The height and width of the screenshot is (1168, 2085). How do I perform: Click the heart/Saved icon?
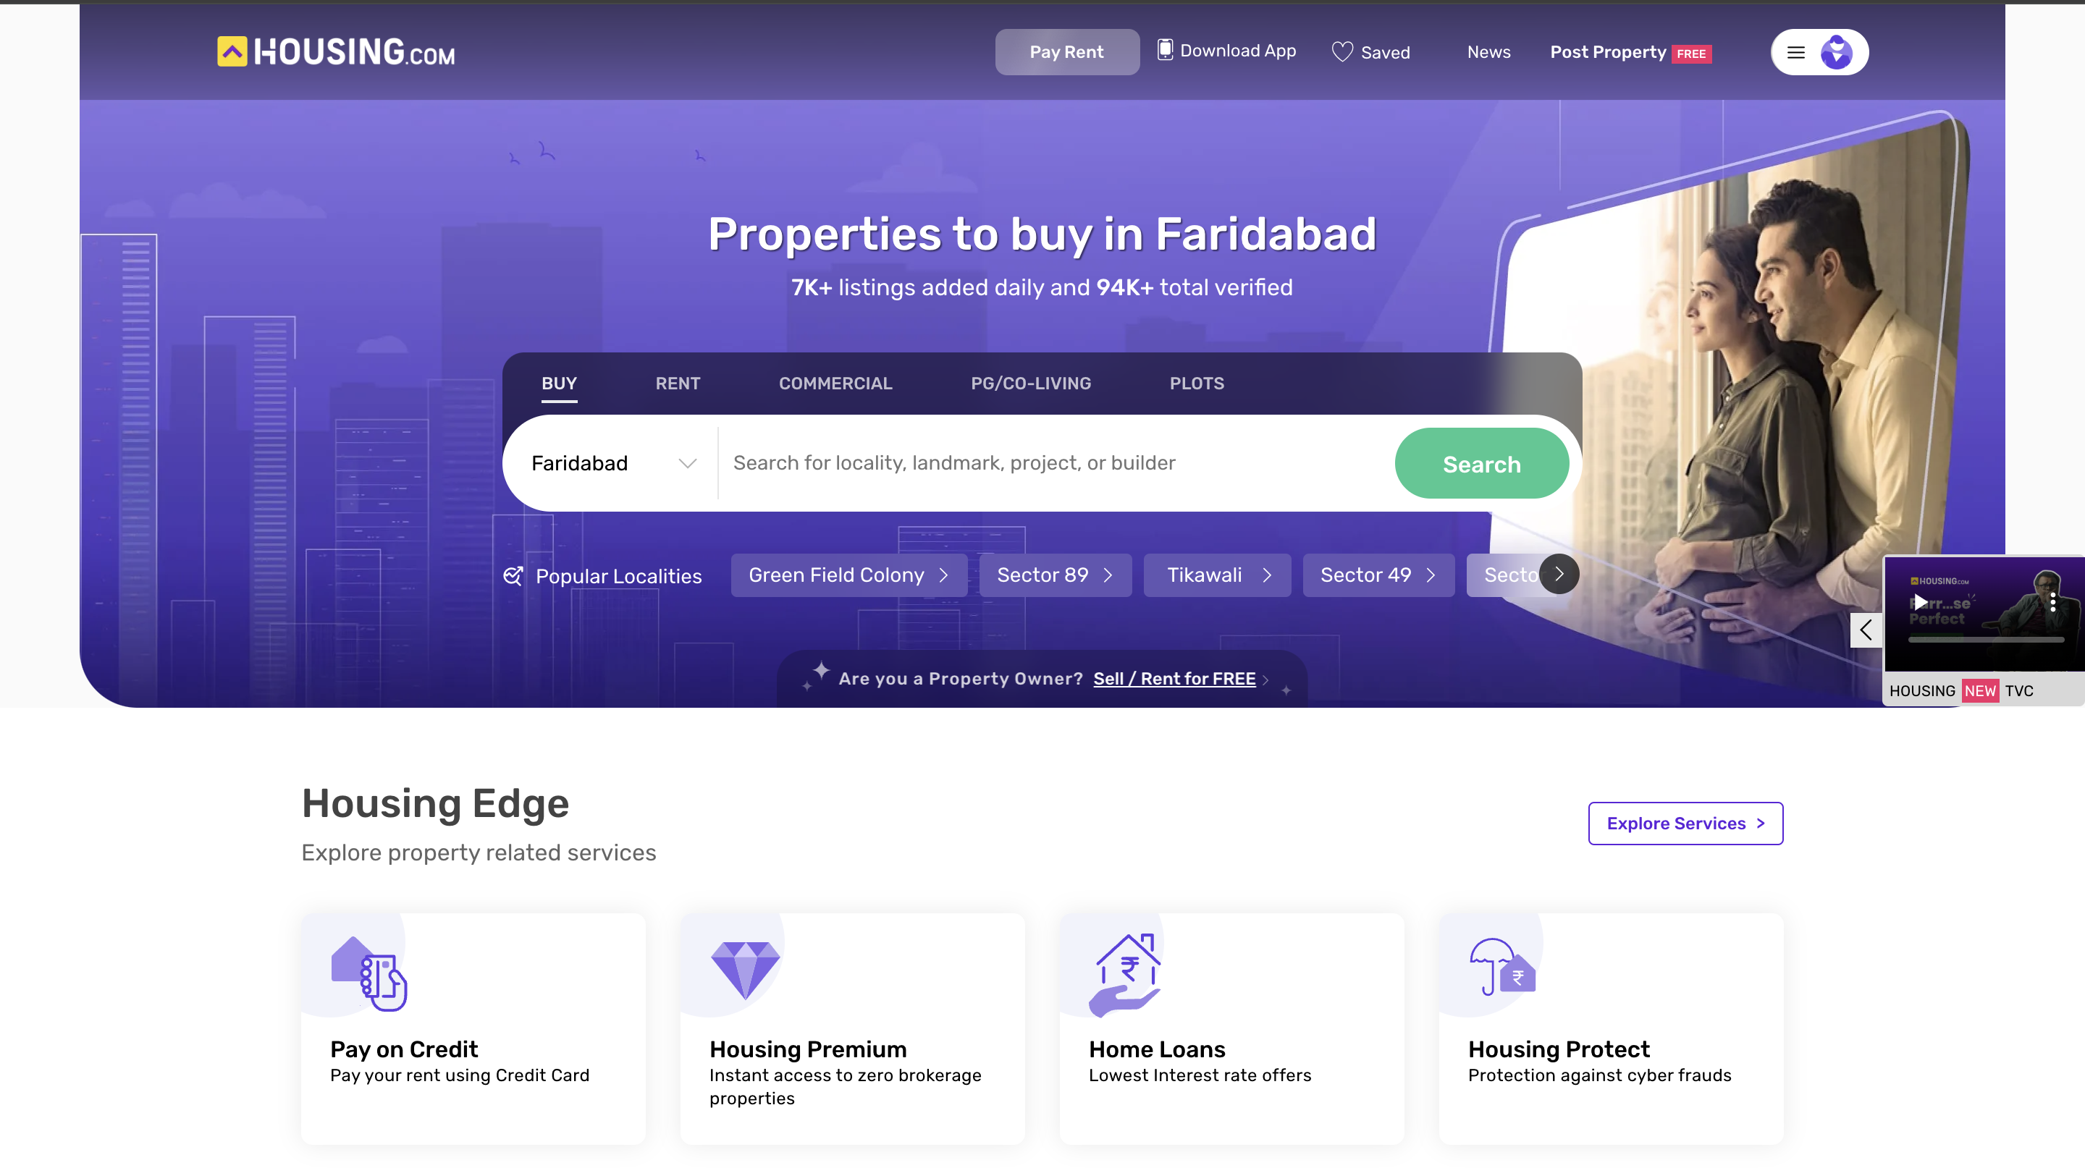coord(1340,51)
